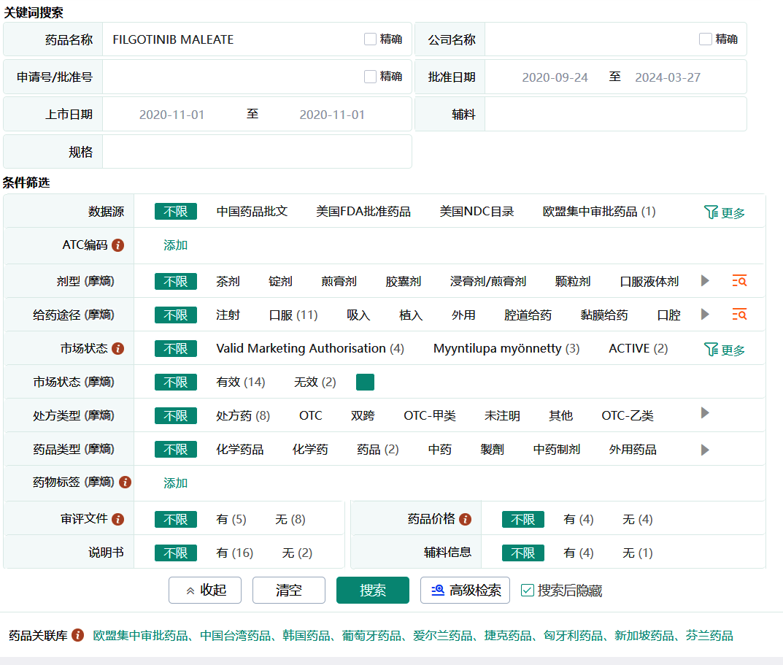783x665 pixels.
Task: Click the info icon beside ATC编码
Action: (118, 245)
